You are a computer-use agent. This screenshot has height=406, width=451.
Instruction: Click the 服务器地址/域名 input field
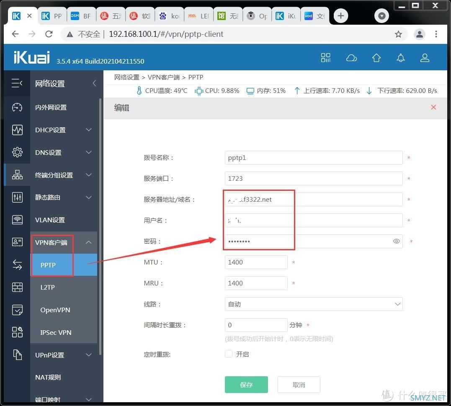click(314, 199)
